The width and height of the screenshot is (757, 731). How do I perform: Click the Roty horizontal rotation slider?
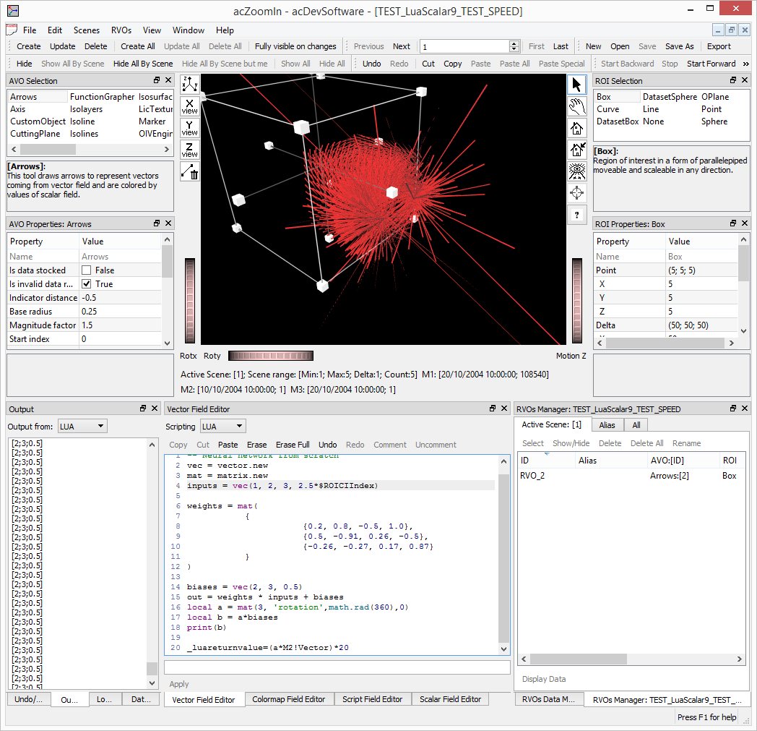[271, 356]
